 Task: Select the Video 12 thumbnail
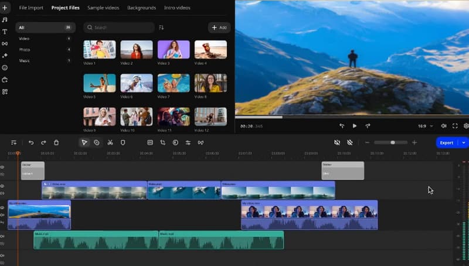coord(210,117)
